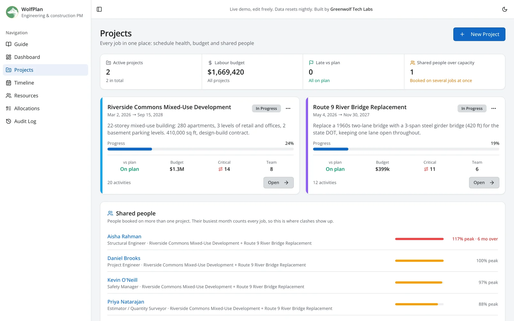
Task: Open the Riverside Commons Mixed-Use Development project
Action: (279, 183)
